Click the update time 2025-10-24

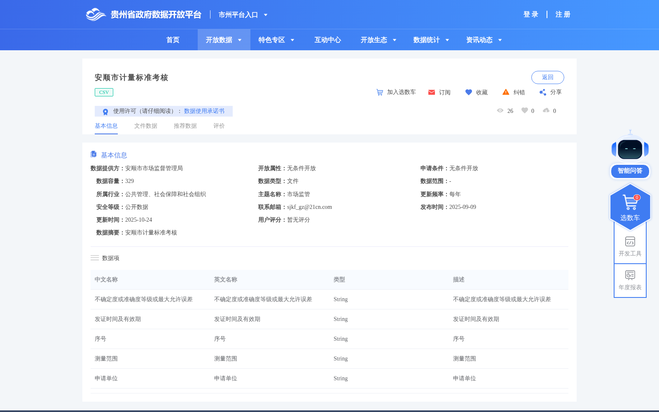pyautogui.click(x=139, y=220)
